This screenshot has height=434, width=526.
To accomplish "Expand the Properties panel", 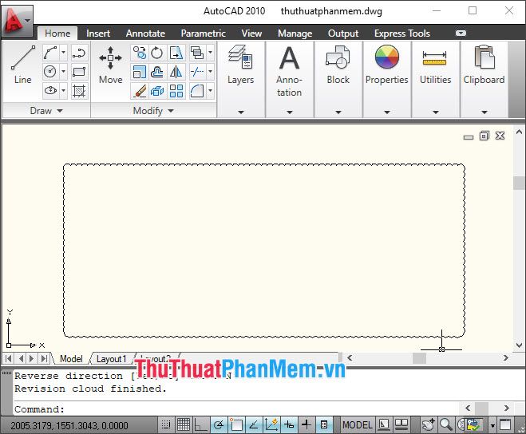I will pyautogui.click(x=387, y=112).
